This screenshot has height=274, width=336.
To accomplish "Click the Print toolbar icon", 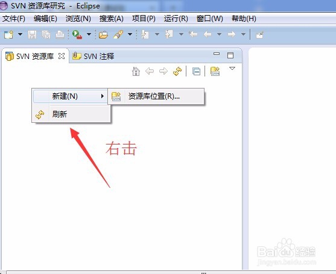I will click(x=60, y=34).
